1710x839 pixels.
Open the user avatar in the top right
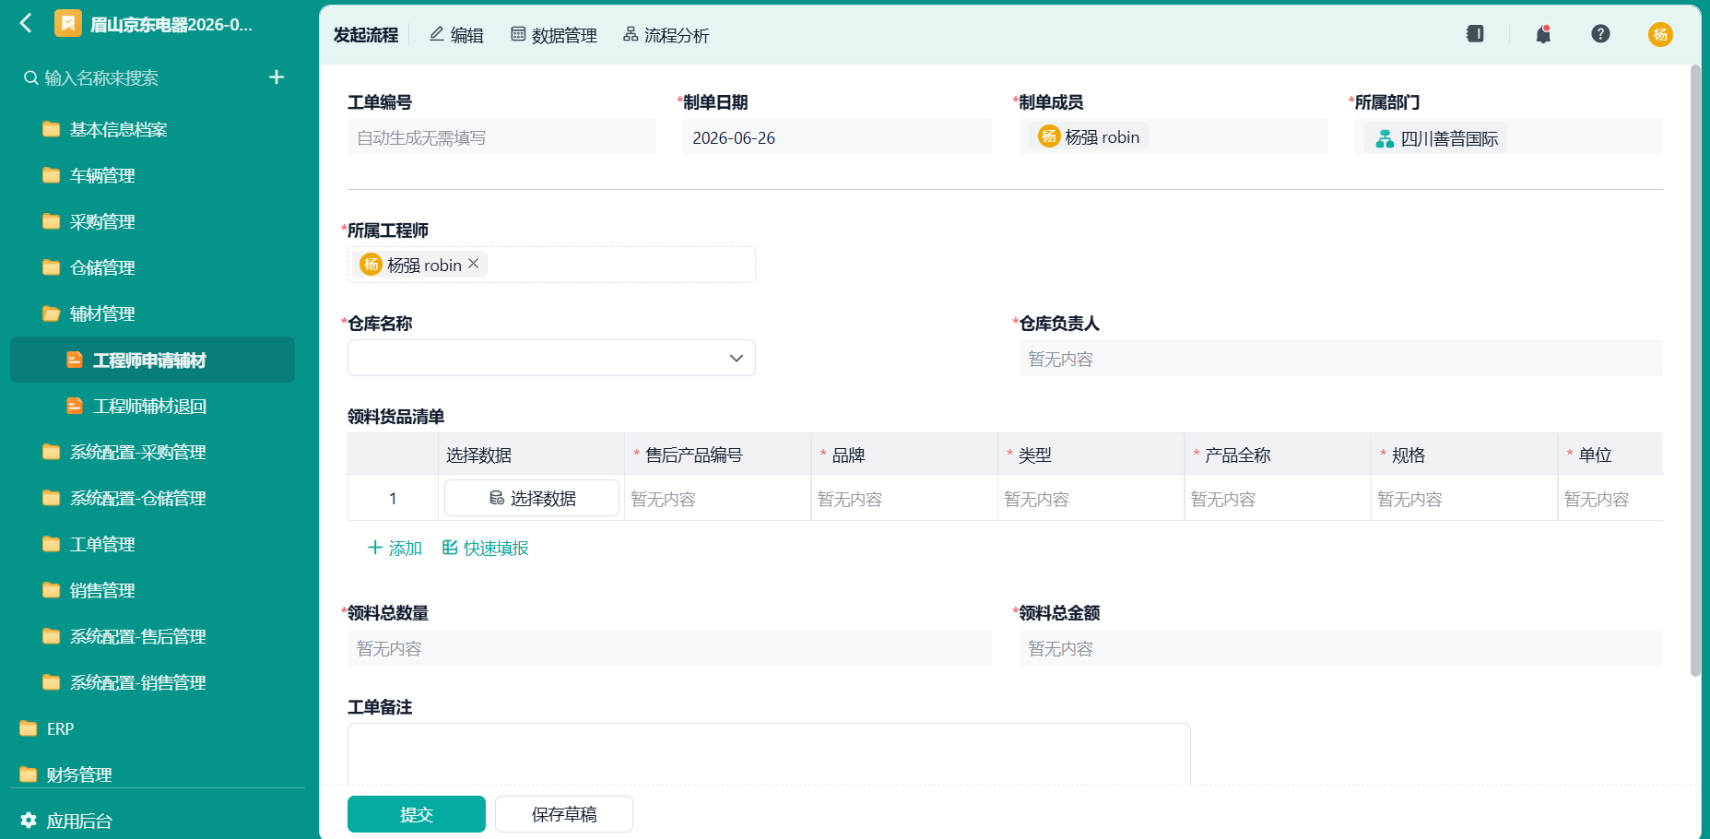tap(1660, 34)
